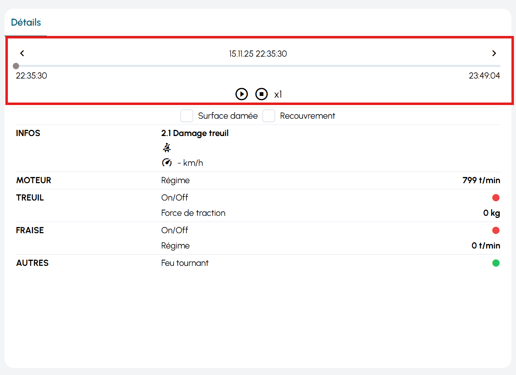The image size is (516, 375).
Task: Click the speedometer icon beside km/h
Action: [166, 162]
